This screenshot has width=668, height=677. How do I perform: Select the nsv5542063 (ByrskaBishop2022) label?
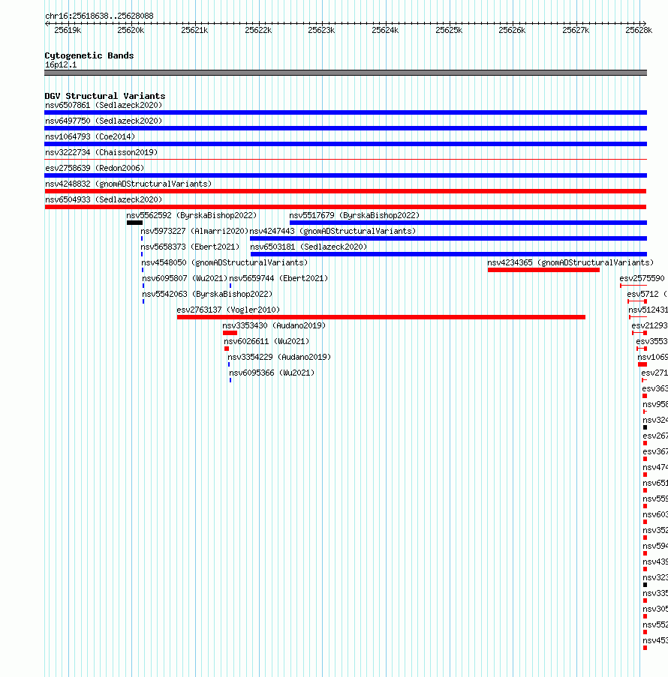(207, 295)
